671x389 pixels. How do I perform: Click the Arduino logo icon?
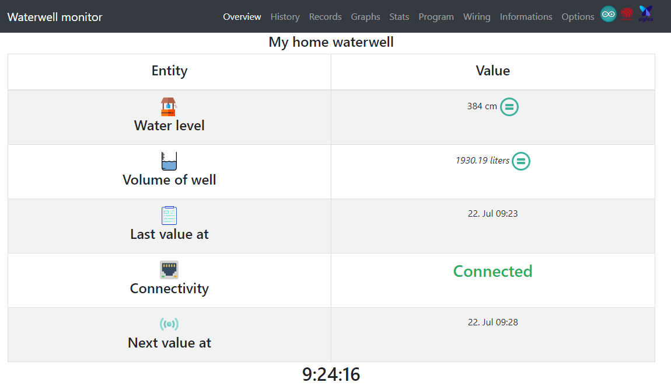(x=609, y=14)
